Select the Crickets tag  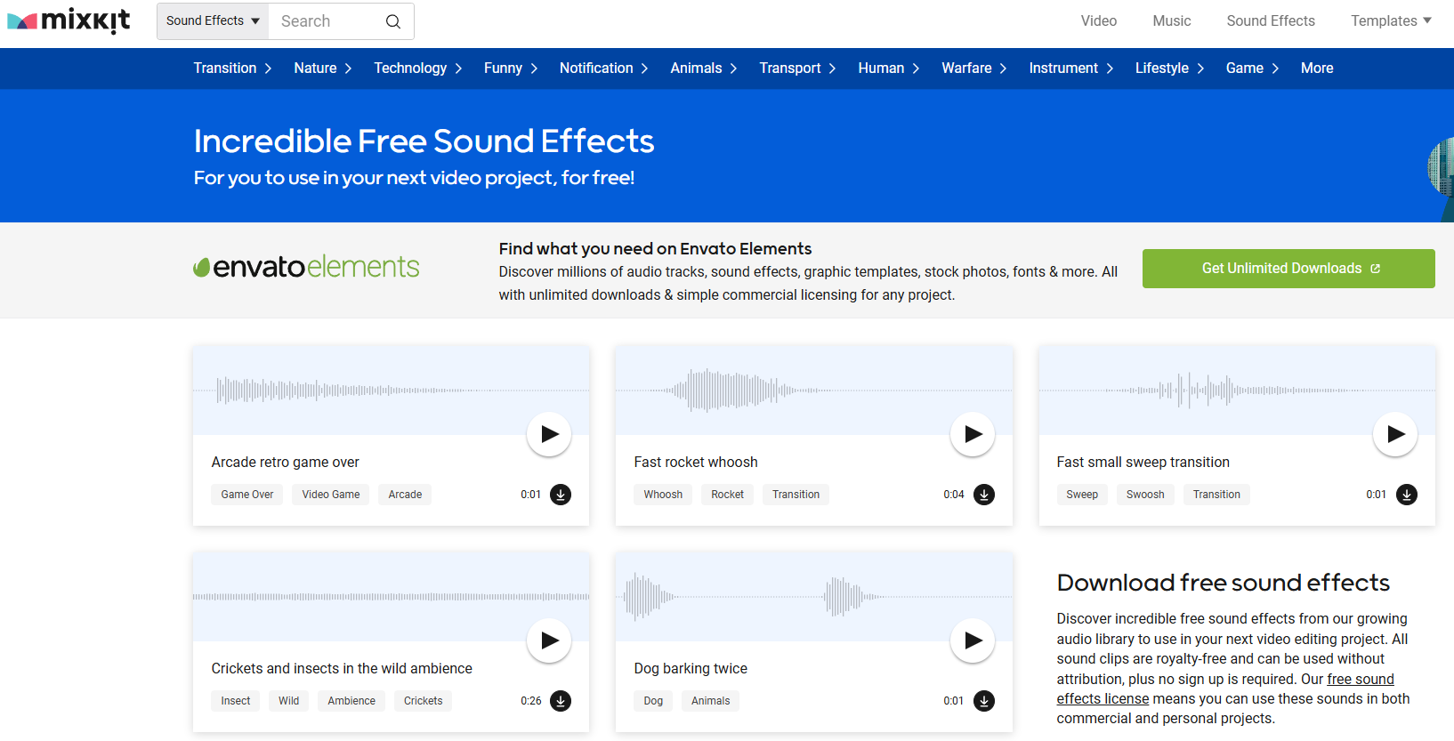tap(423, 701)
